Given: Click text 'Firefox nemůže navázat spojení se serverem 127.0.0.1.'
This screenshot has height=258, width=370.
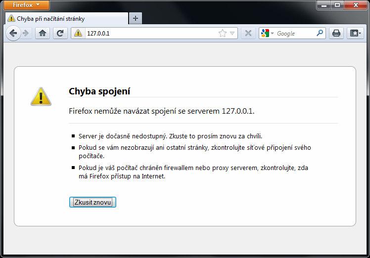Looking at the screenshot, I should click(x=162, y=111).
